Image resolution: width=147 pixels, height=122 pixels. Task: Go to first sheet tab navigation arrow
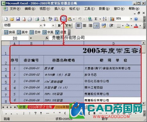click(x=3, y=107)
